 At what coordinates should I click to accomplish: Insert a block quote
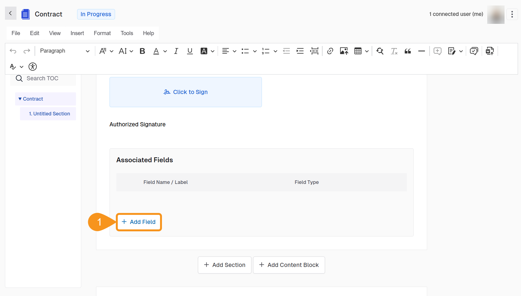click(408, 51)
